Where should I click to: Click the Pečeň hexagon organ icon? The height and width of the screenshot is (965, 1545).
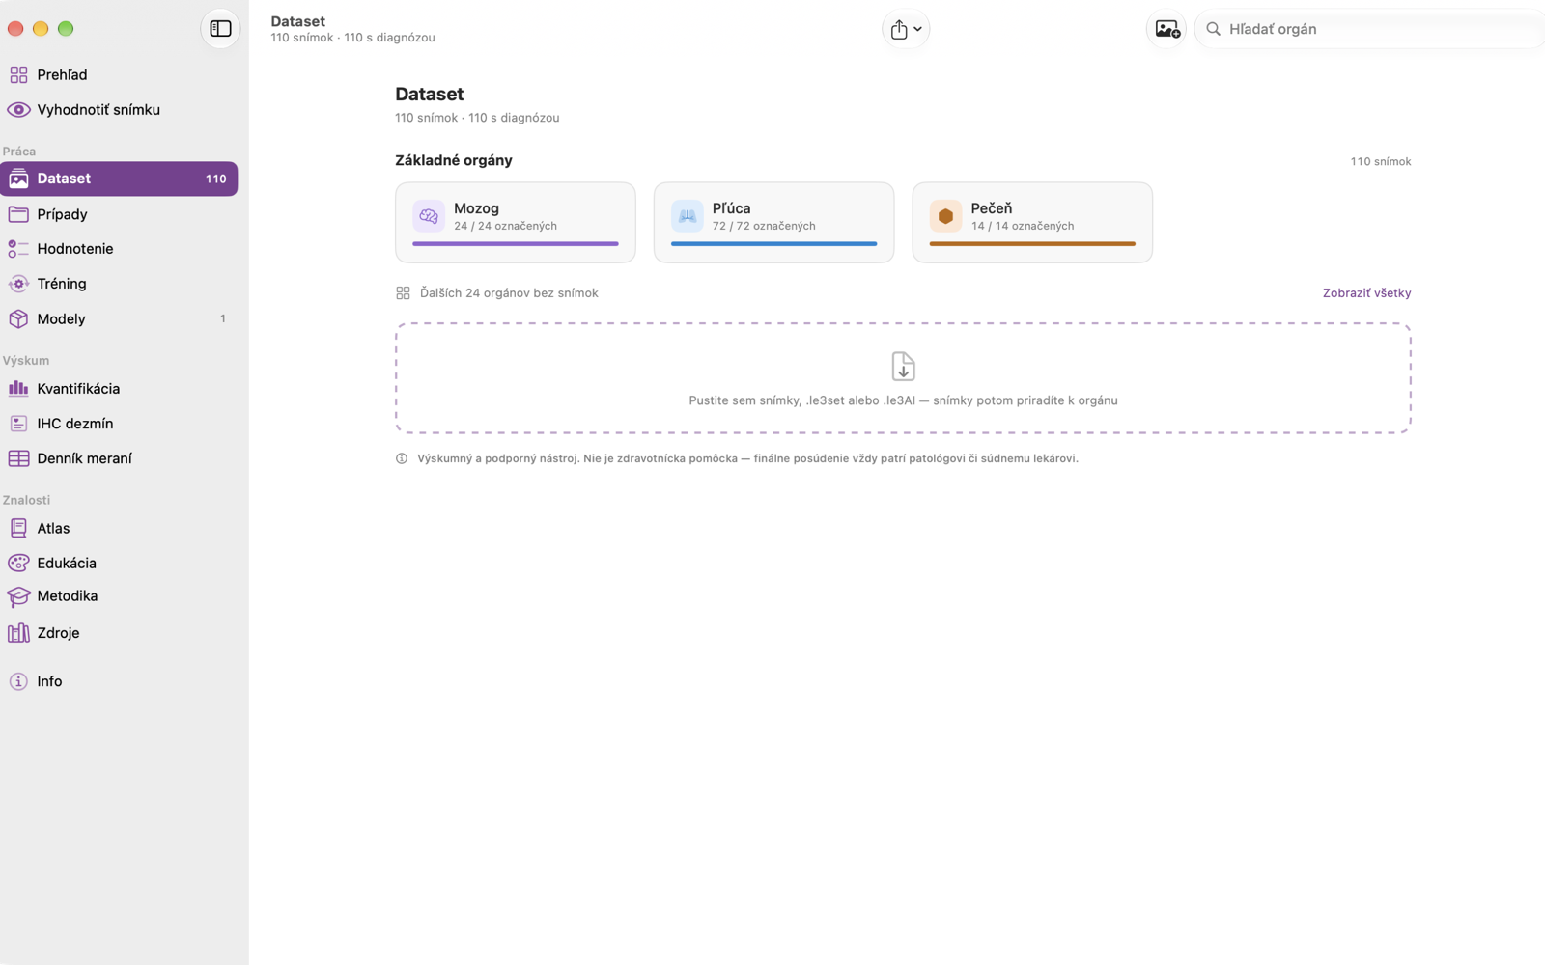945,216
